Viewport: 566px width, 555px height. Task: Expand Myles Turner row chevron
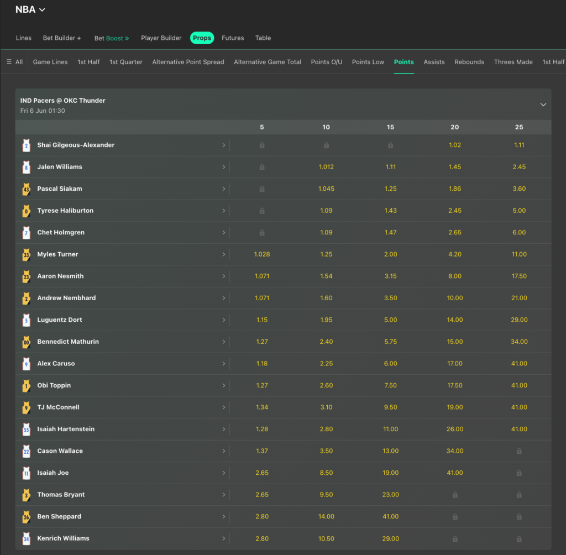224,255
